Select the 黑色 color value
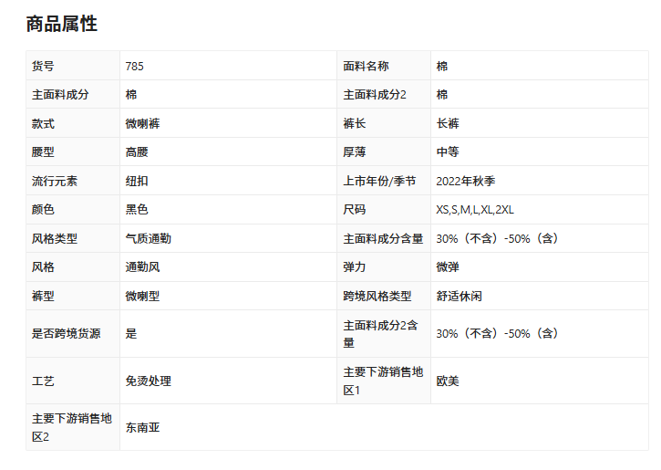This screenshot has height=470, width=661. pyautogui.click(x=137, y=210)
